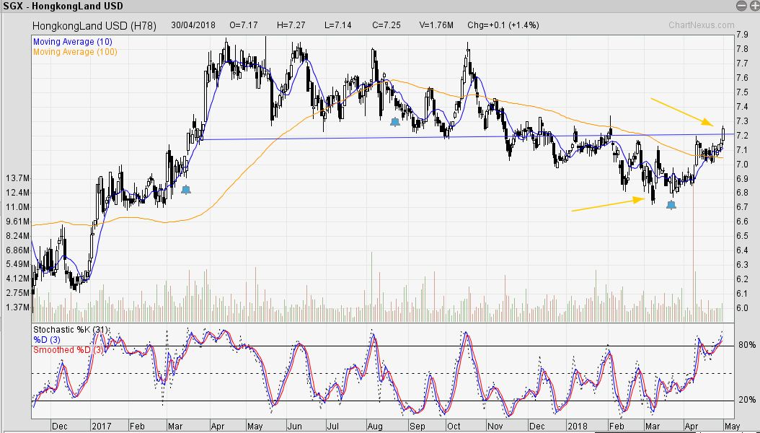Click the SGX - HongkongLand USD window title
This screenshot has height=433, width=760.
point(63,6)
